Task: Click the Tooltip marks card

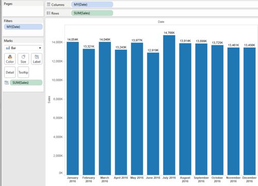Action: click(23, 72)
